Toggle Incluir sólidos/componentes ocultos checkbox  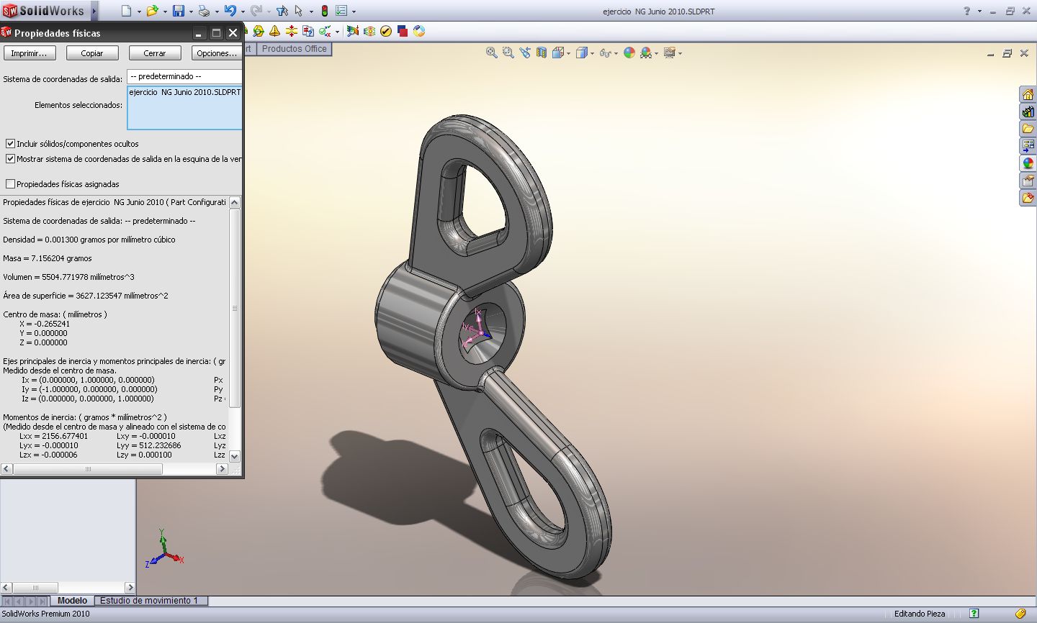10,144
